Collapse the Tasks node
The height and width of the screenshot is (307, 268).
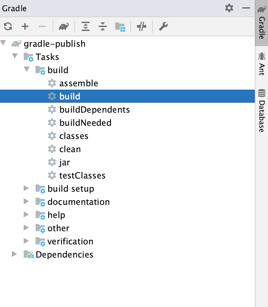coord(15,56)
